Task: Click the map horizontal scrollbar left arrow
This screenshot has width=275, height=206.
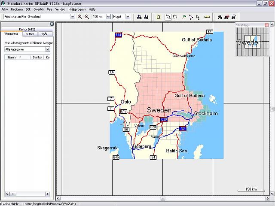Action: pos(58,198)
